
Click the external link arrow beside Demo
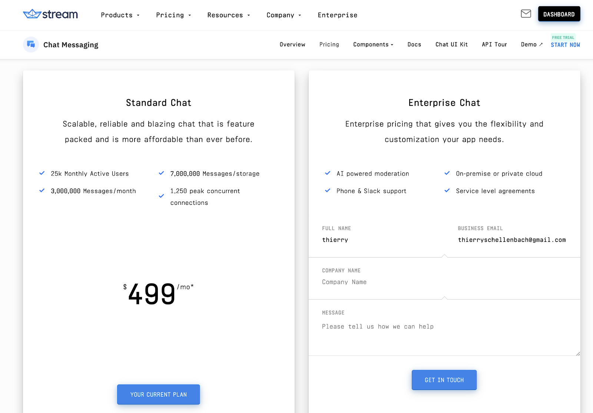pos(541,44)
